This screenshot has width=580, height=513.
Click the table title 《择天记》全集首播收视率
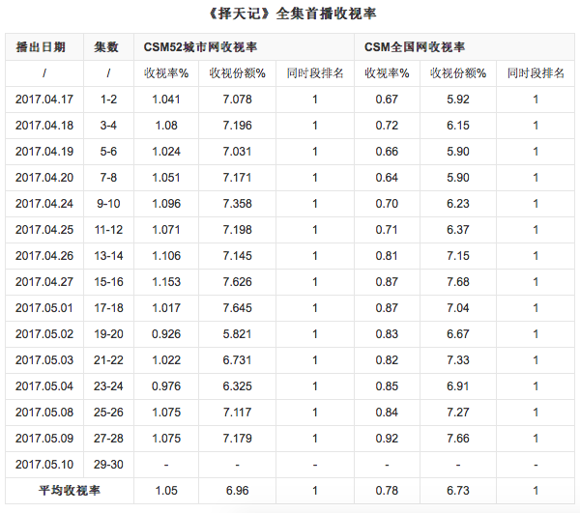click(x=289, y=14)
